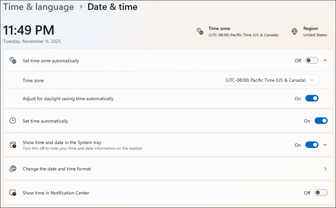Click the clock icon beside Set time automatically
This screenshot has width=336, height=208.
13,120
